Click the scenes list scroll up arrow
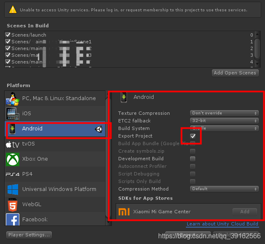Viewport: 265px width, 244px height. pyautogui.click(x=257, y=34)
